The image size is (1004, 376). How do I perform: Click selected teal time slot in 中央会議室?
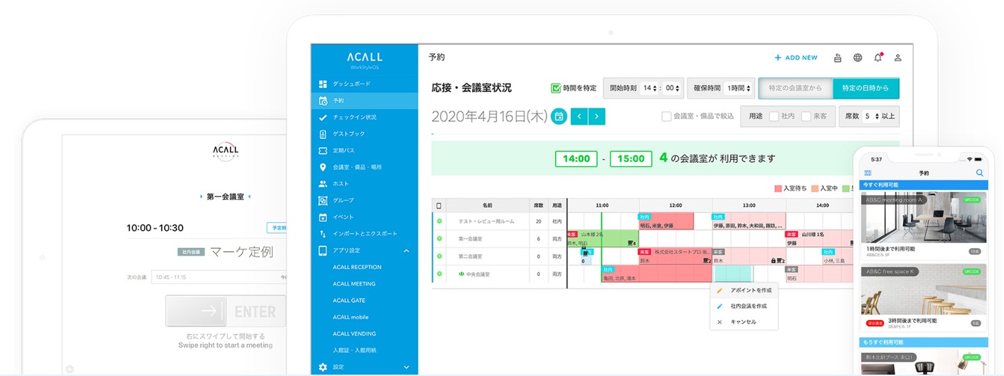pyautogui.click(x=733, y=274)
